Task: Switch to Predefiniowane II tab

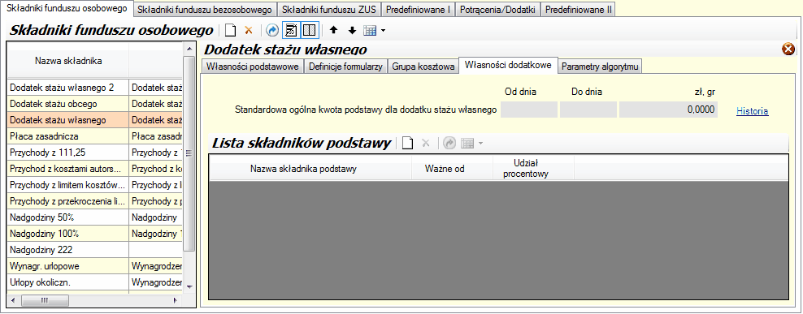Action: click(x=578, y=10)
